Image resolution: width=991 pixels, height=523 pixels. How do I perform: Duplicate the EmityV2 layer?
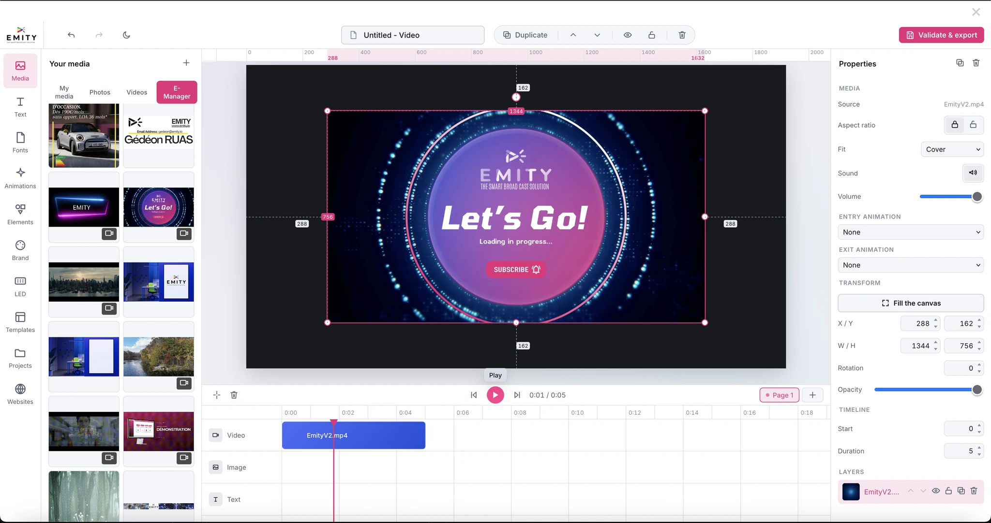pos(961,491)
